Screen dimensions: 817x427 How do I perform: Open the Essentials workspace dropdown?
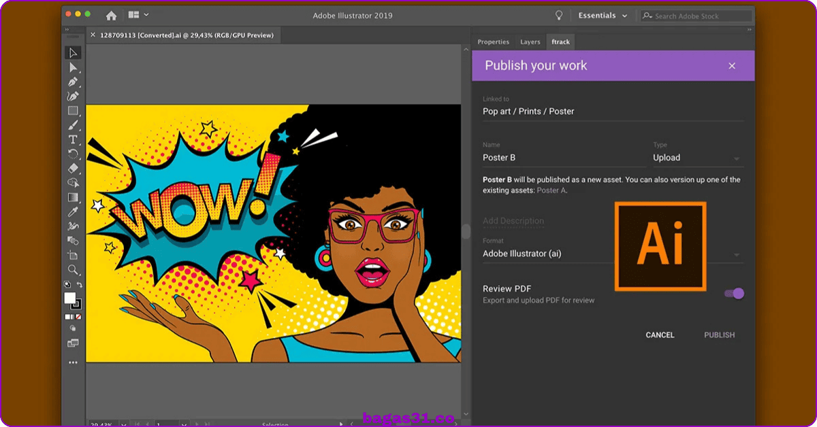click(x=603, y=15)
